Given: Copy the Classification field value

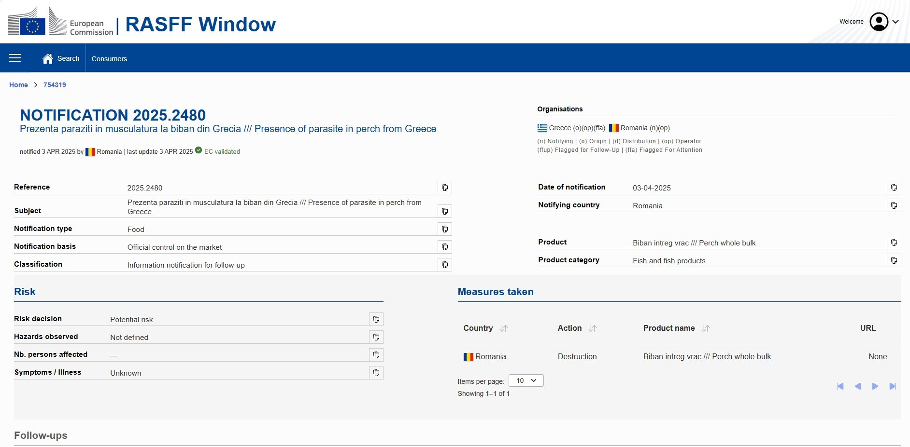Looking at the screenshot, I should pos(444,265).
